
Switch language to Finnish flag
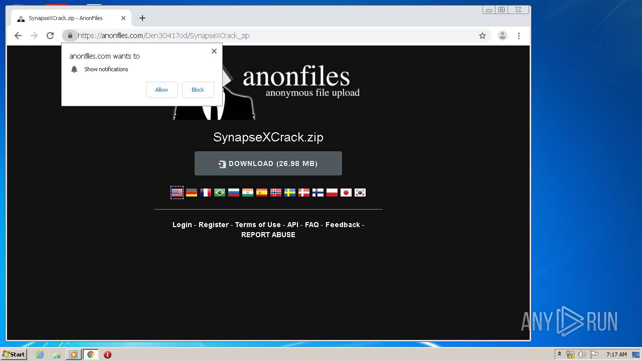[318, 193]
